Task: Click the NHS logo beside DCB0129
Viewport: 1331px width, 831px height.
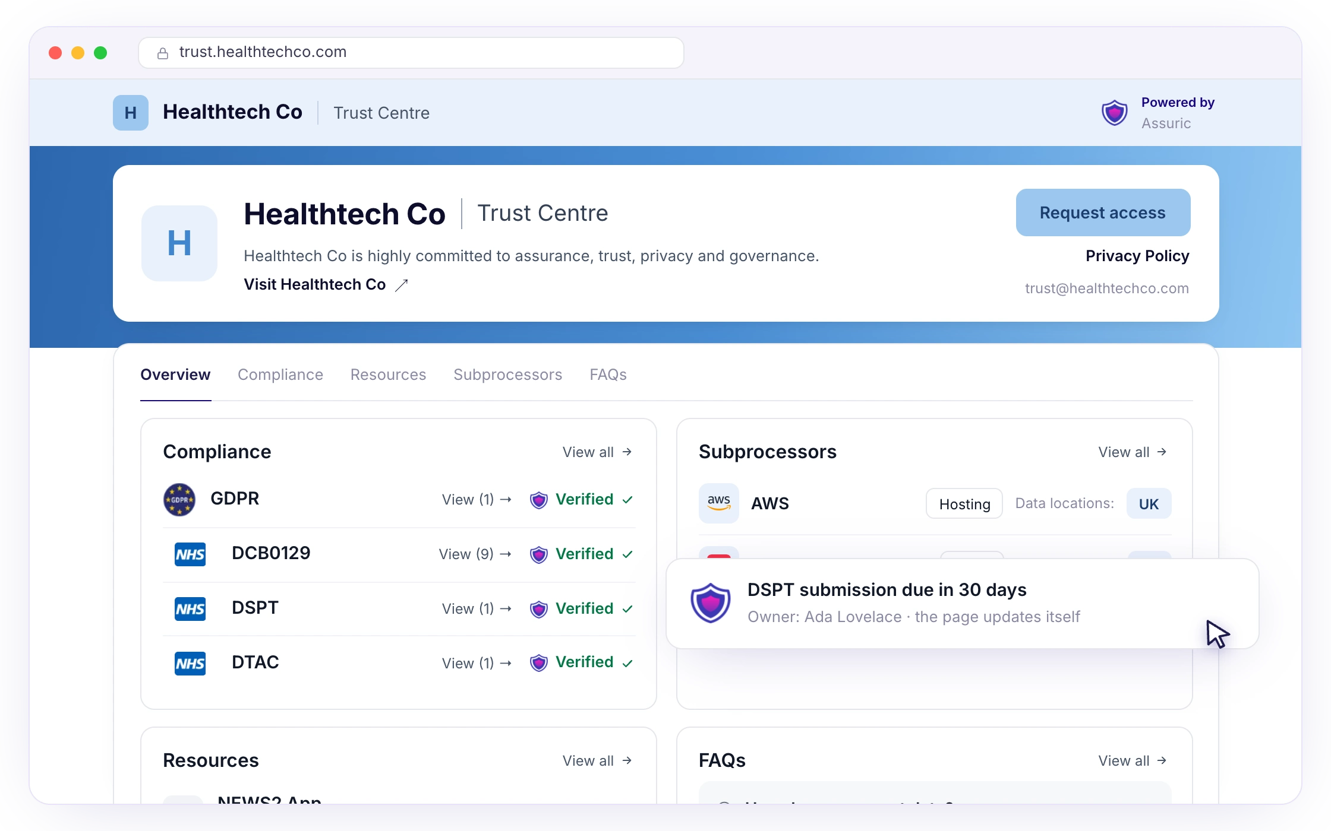Action: click(190, 554)
